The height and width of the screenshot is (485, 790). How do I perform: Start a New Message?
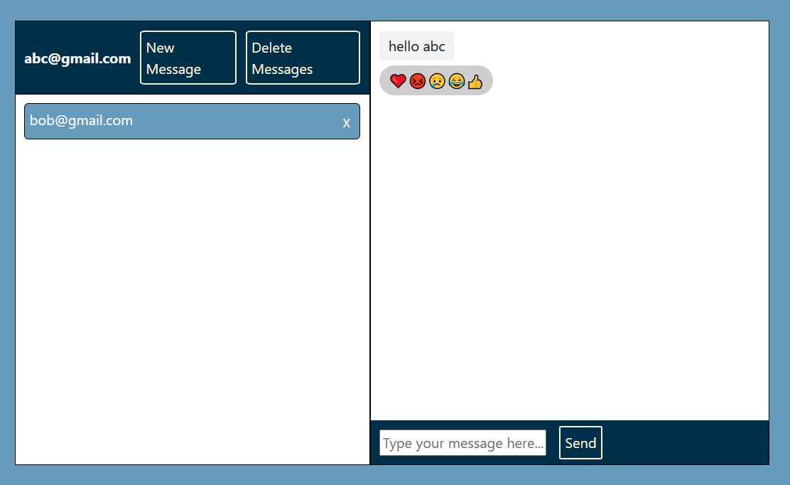[x=188, y=58]
